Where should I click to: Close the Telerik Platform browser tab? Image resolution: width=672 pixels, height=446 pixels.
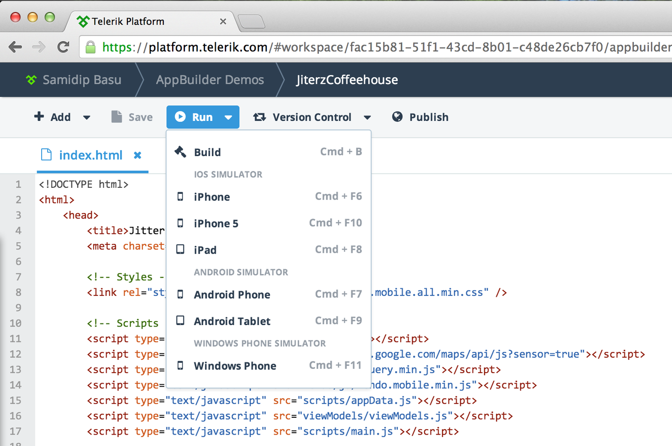[x=223, y=21]
